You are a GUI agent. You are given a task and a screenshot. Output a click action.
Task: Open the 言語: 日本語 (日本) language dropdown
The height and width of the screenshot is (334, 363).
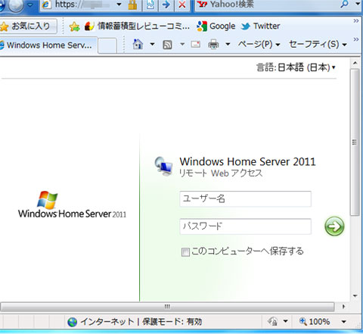(296, 67)
